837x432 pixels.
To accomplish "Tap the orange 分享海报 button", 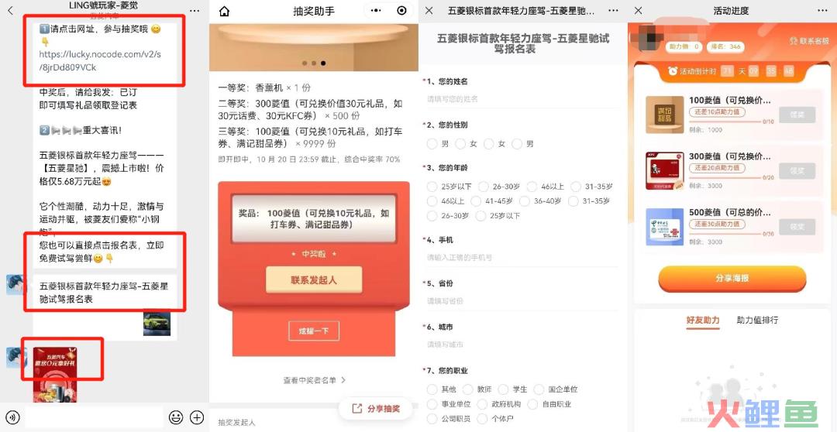I will tap(732, 279).
